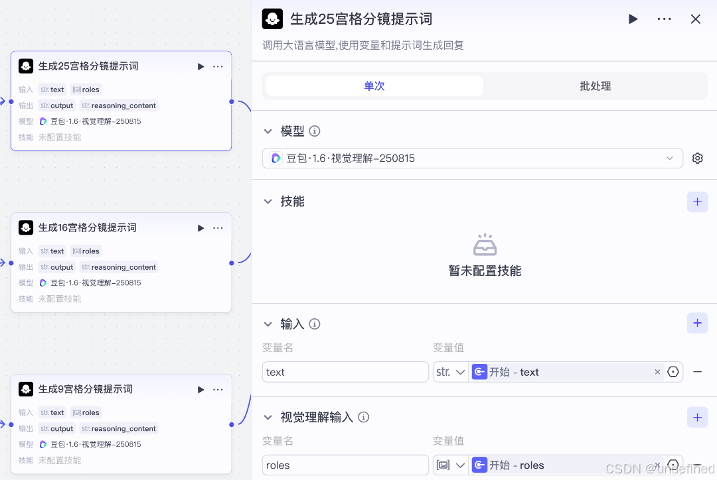Run the 生成16宫格分镜提示词 canvas node
The width and height of the screenshot is (717, 480).
(200, 228)
